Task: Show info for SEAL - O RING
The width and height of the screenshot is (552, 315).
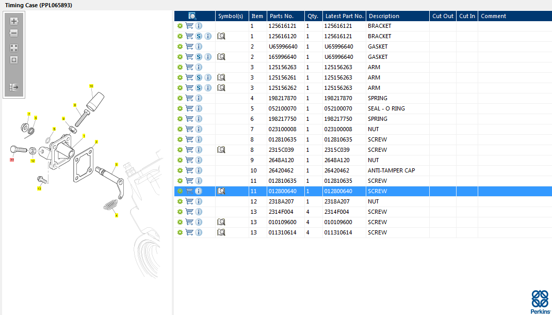Action: 199,108
